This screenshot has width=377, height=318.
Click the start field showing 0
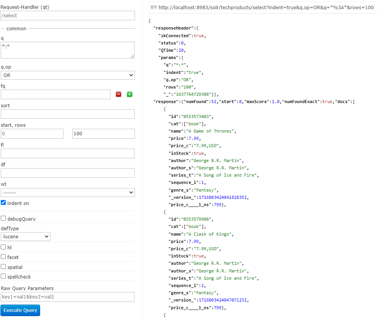(32, 134)
